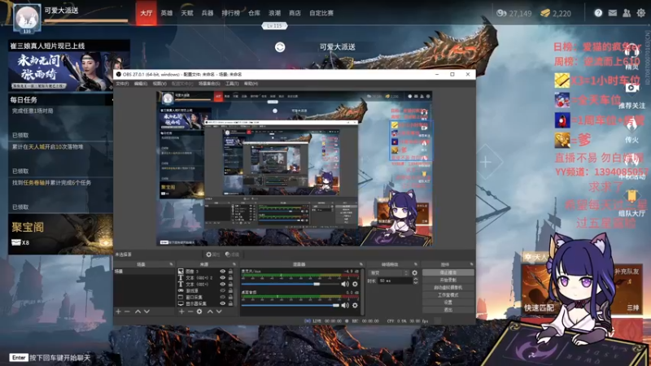Open 推荐关注 camera icon
The height and width of the screenshot is (366, 651).
click(631, 88)
